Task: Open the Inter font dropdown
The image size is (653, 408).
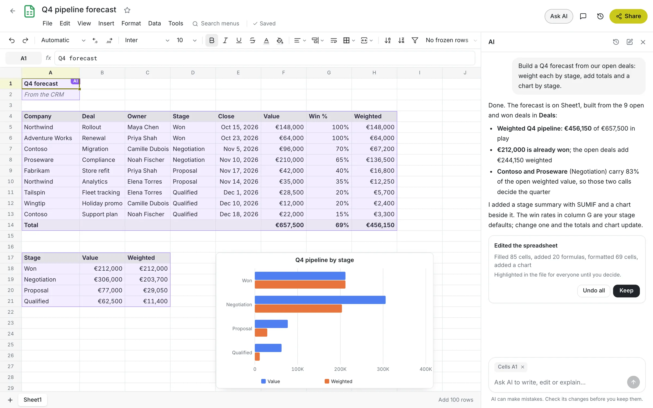Action: pos(147,40)
